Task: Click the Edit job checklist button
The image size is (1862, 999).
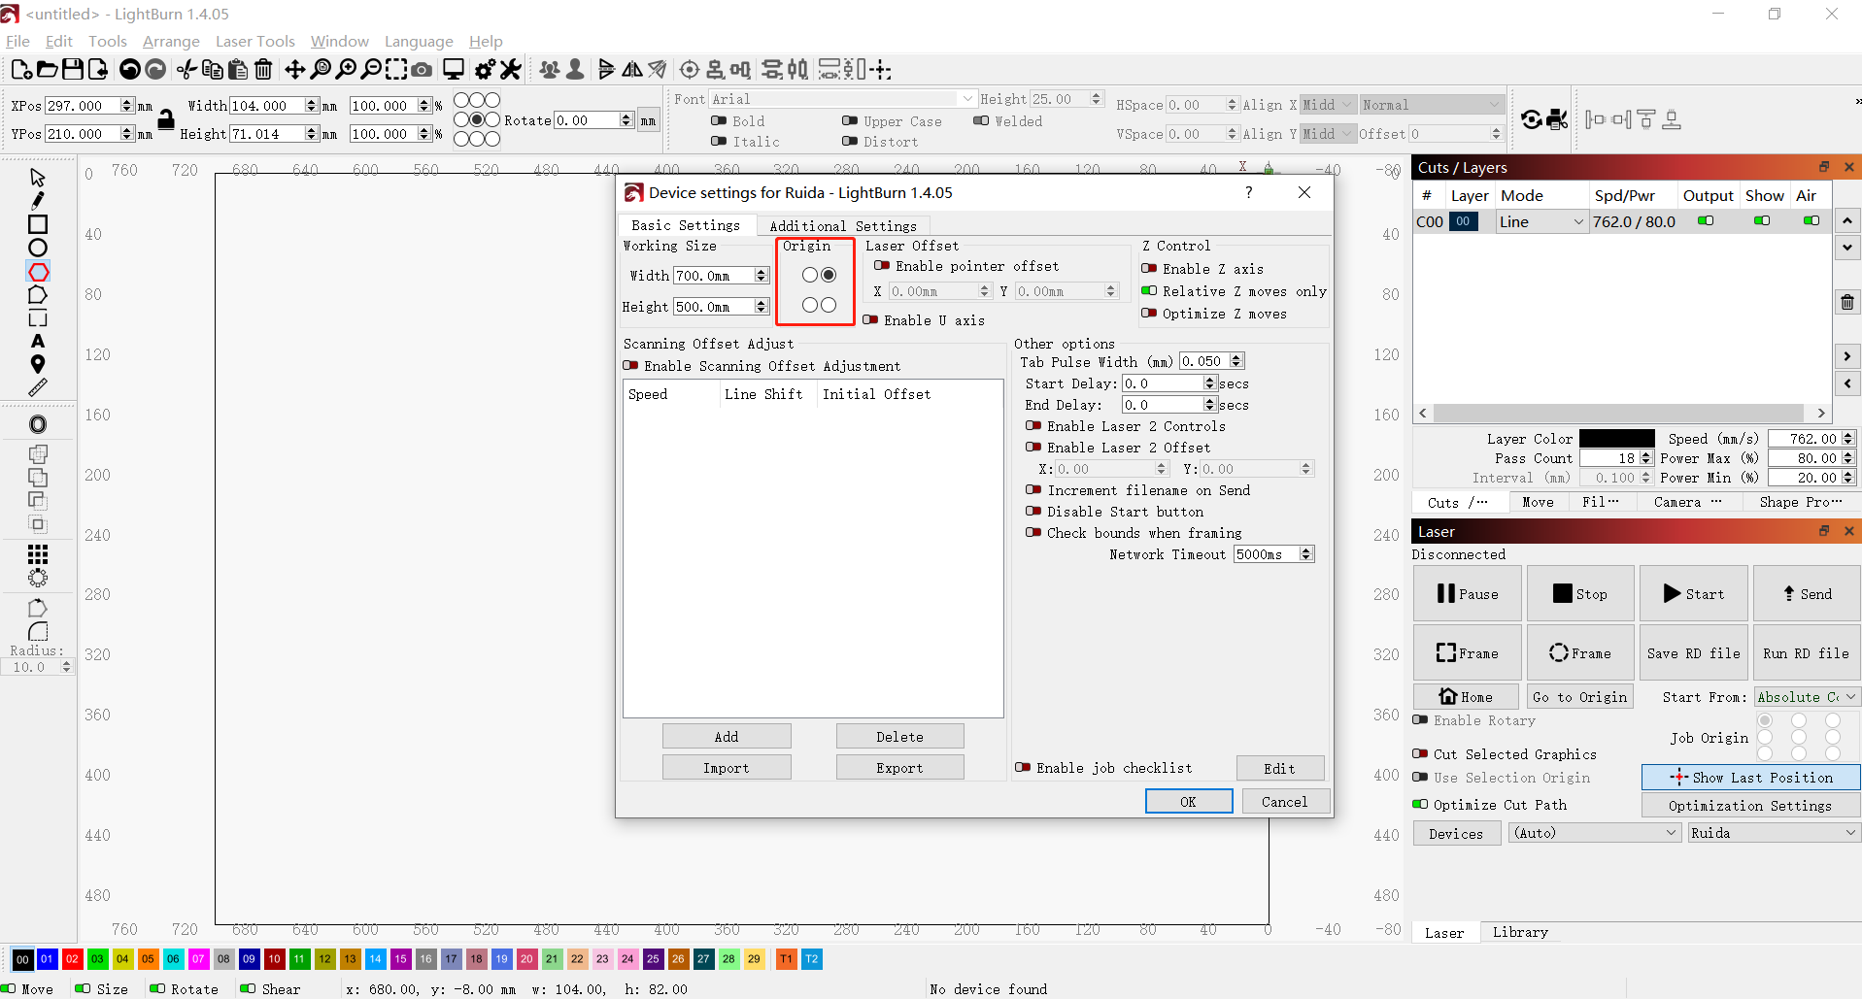Action: point(1279,769)
